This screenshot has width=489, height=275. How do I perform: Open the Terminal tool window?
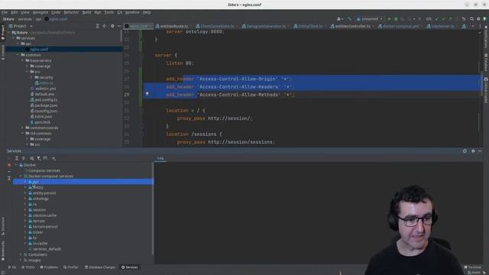[x=472, y=267]
